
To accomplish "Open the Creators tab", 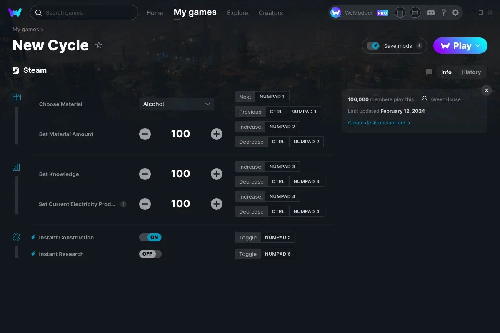I will pos(271,13).
